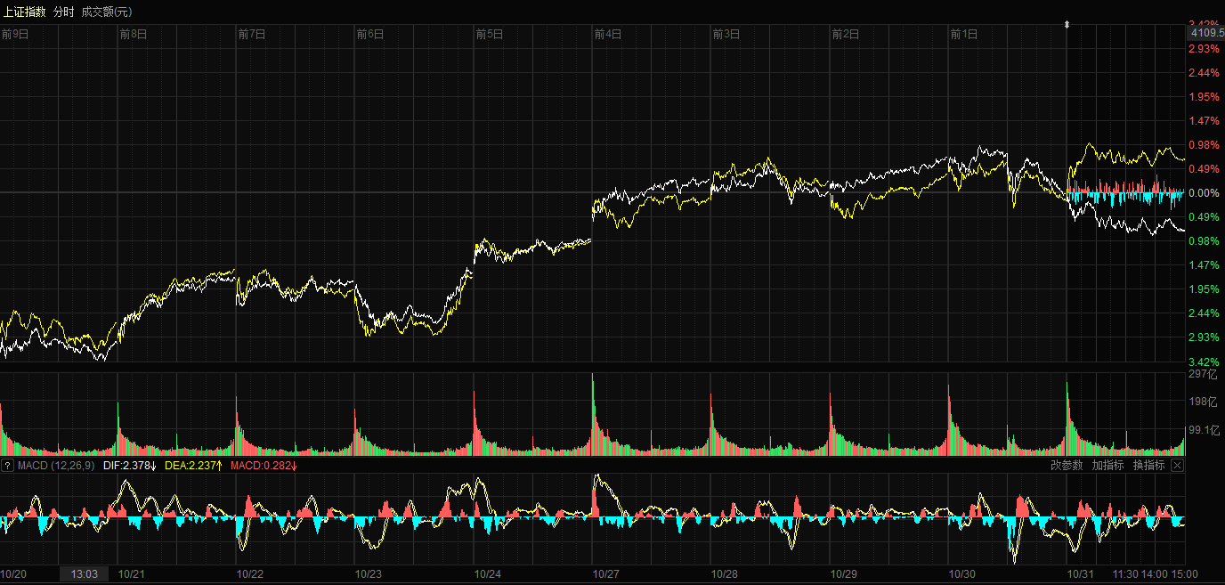Click the 10/27 date on time axis
1225x585 pixels.
coord(605,574)
